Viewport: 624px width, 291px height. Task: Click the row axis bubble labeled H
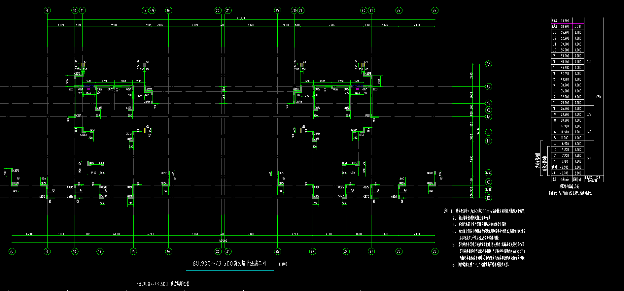click(489, 141)
